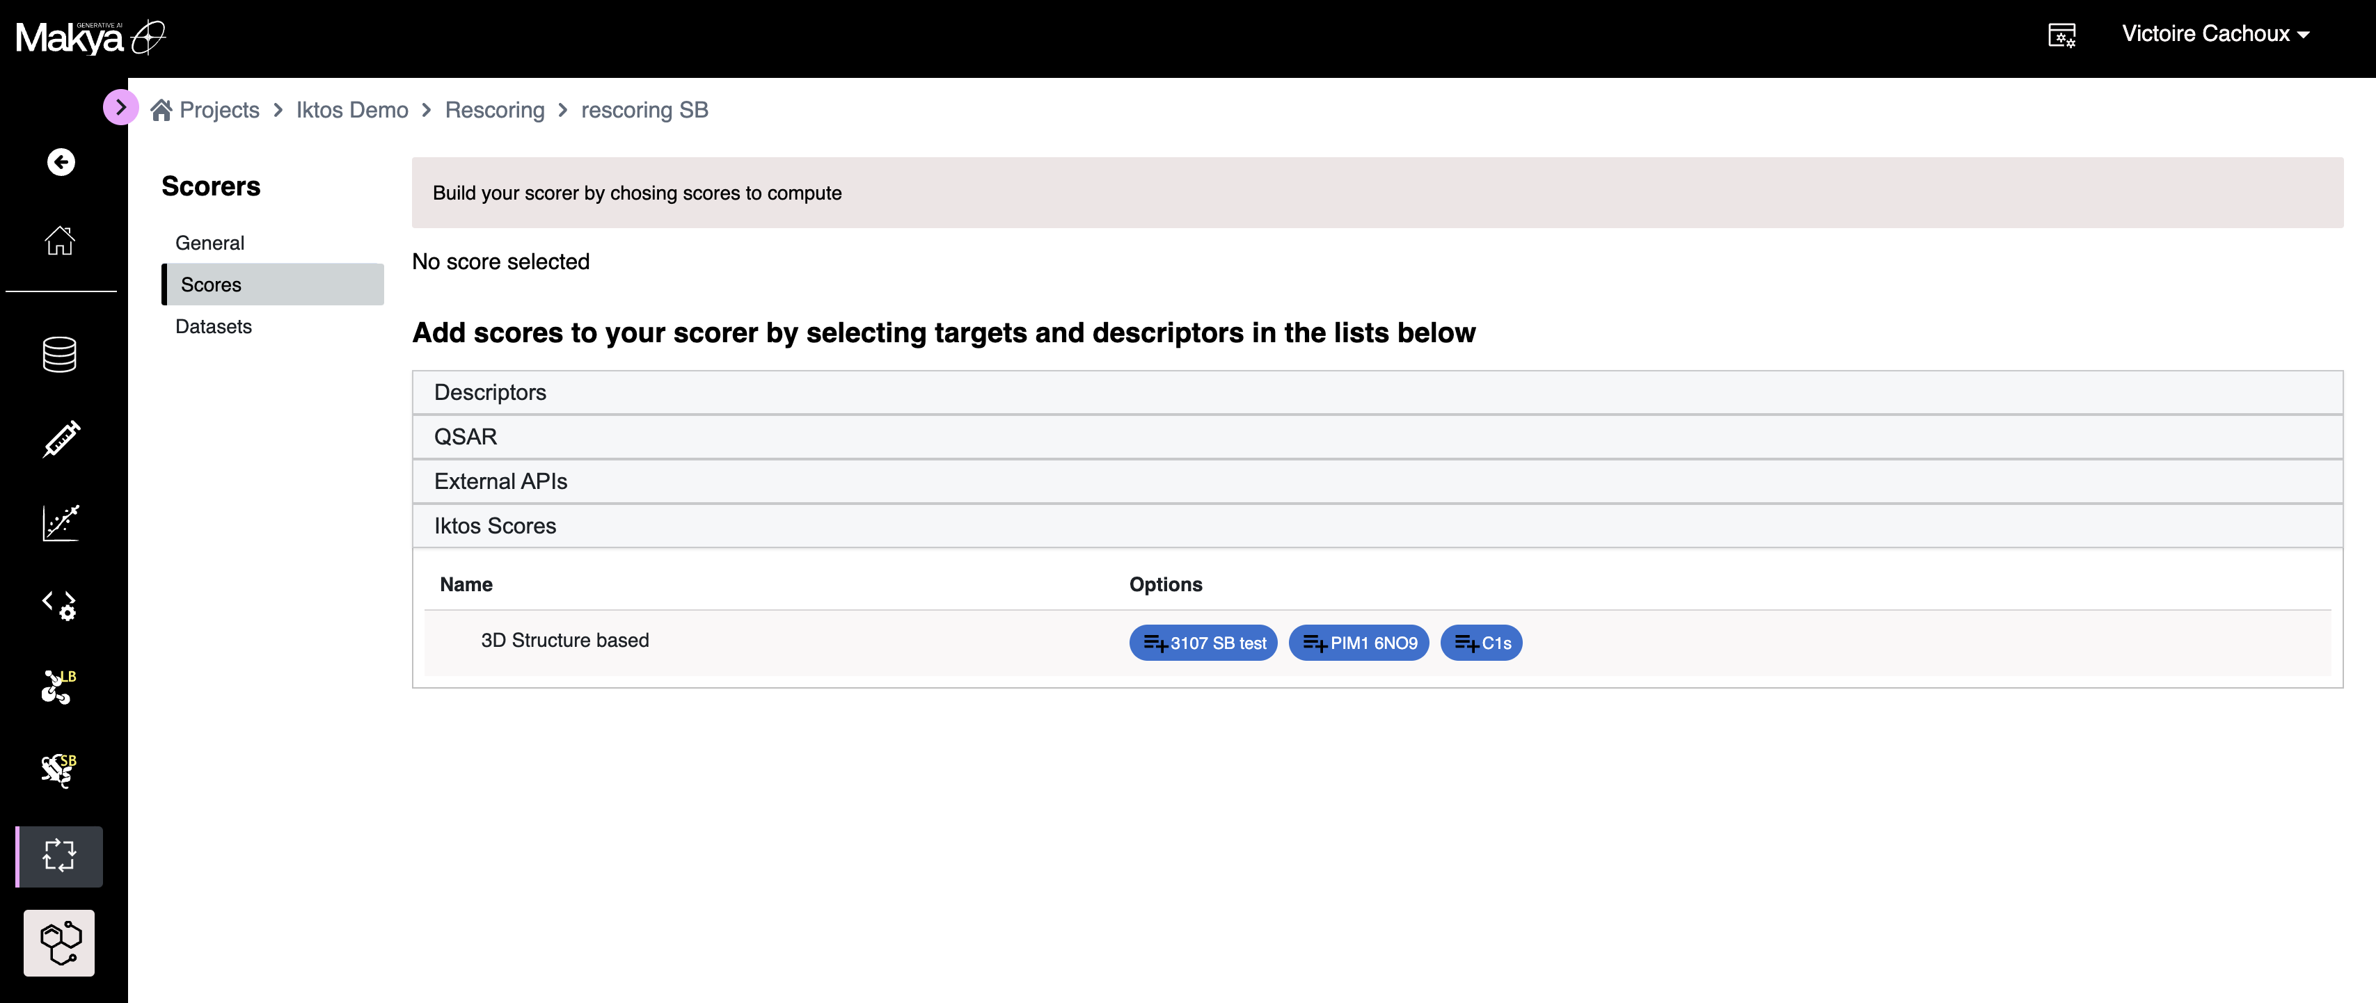This screenshot has height=1003, width=2376.
Task: Switch to the Datasets tab
Action: pyautogui.click(x=213, y=326)
